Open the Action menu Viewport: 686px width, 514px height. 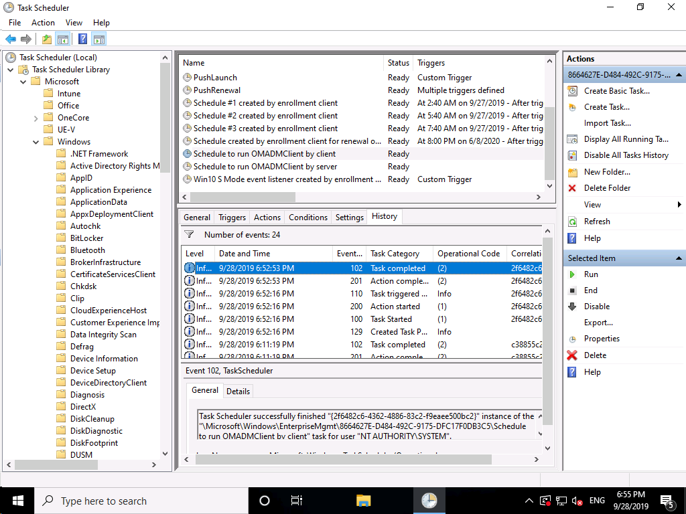pyautogui.click(x=43, y=23)
